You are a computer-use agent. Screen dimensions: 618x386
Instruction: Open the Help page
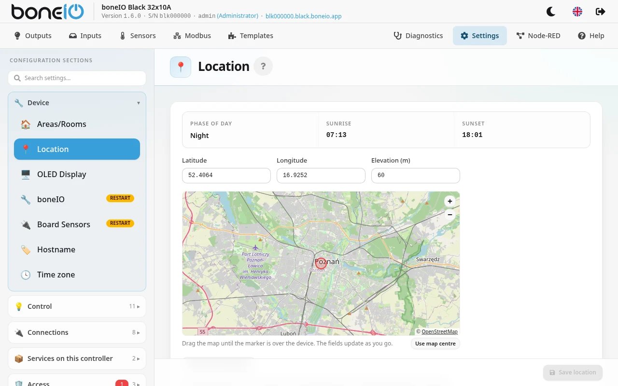click(x=591, y=36)
